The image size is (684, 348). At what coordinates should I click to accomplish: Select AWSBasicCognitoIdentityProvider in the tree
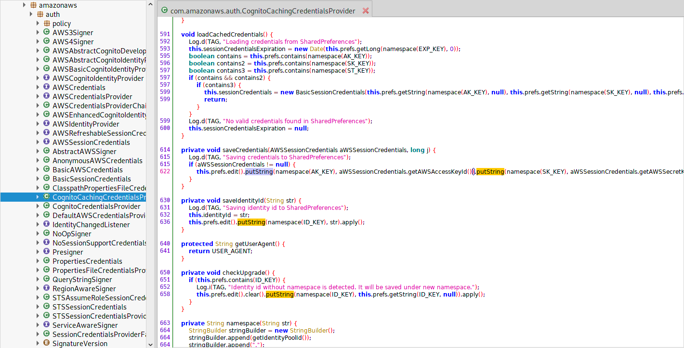pyautogui.click(x=99, y=69)
